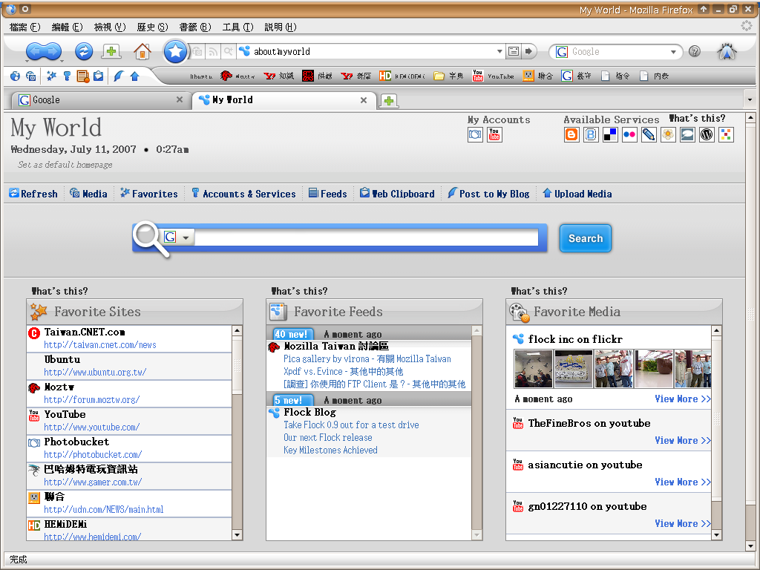Viewport: 760px width, 570px height.
Task: Click the new tab plus button on the tab bar
Action: [389, 100]
